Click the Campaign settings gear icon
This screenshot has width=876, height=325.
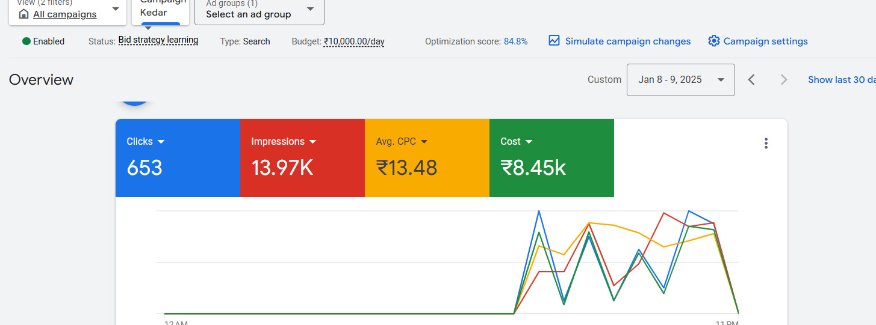coord(714,41)
